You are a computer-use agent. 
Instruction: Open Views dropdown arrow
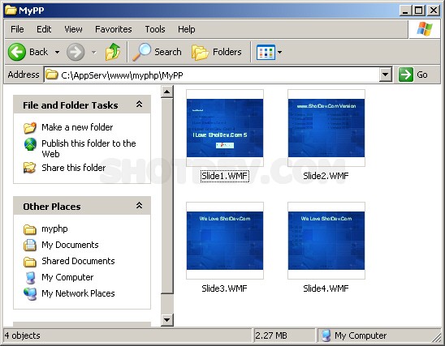pyautogui.click(x=279, y=52)
